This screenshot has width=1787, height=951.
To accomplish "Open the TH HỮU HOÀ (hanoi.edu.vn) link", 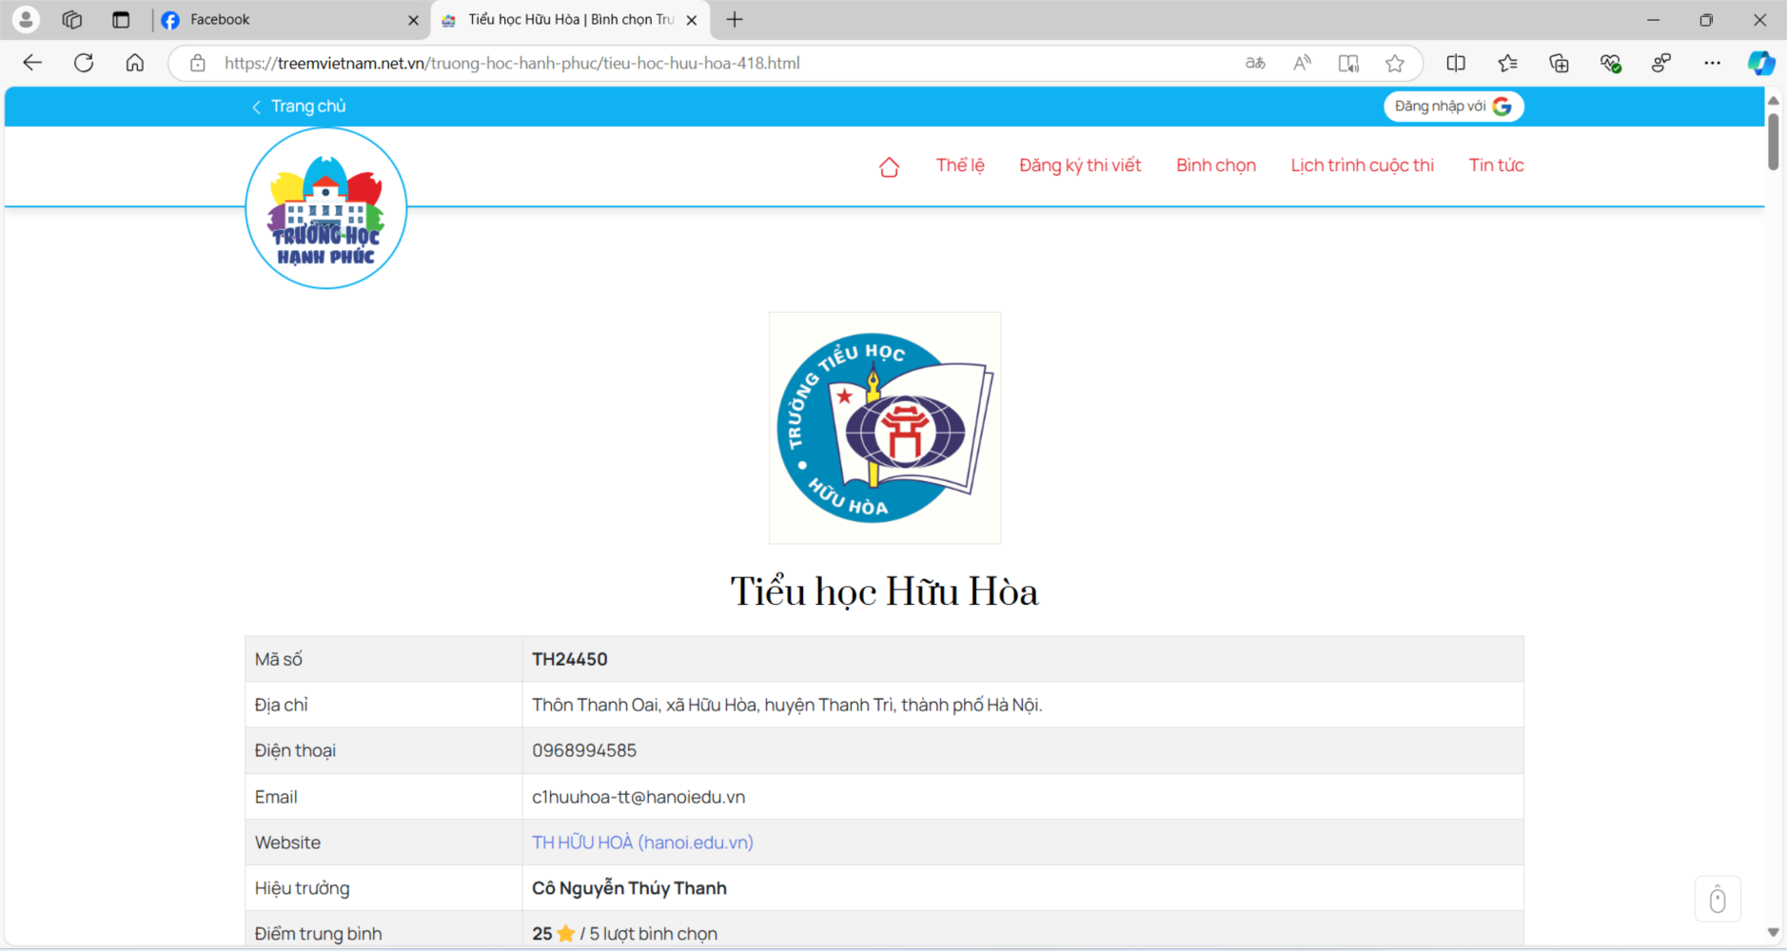I will [x=642, y=843].
